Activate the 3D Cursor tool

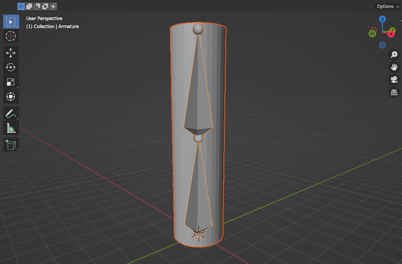11,36
